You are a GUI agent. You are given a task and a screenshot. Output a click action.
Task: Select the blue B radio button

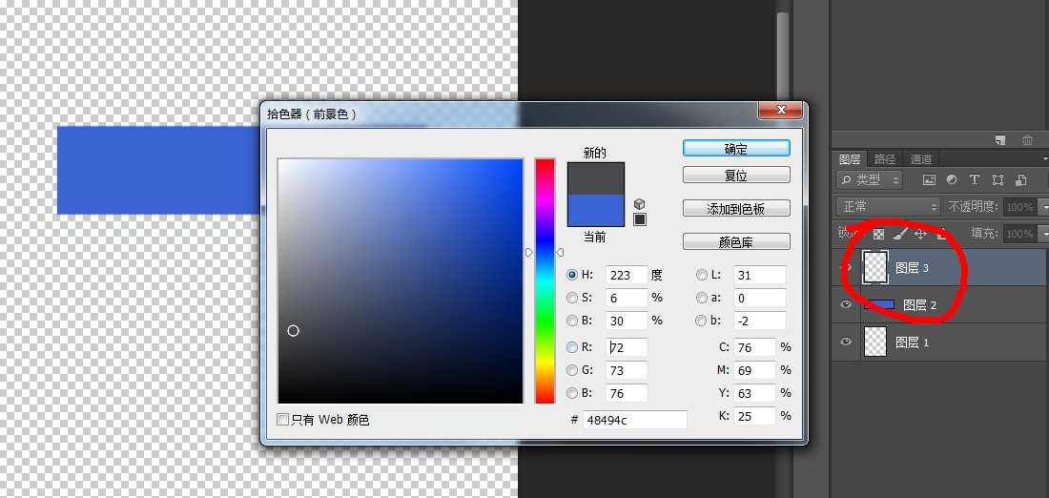coord(572,393)
